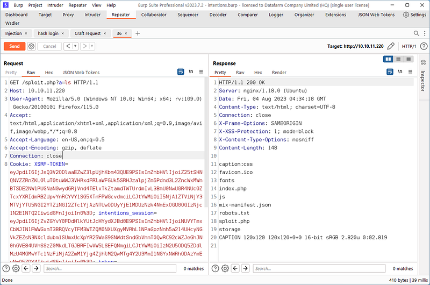Open the JSON Web Tokens main tab

376,15
